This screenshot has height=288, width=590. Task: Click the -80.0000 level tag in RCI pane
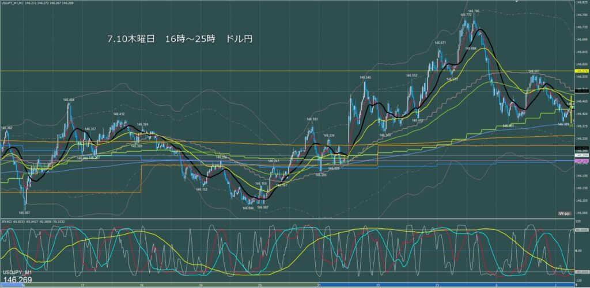pyautogui.click(x=582, y=272)
